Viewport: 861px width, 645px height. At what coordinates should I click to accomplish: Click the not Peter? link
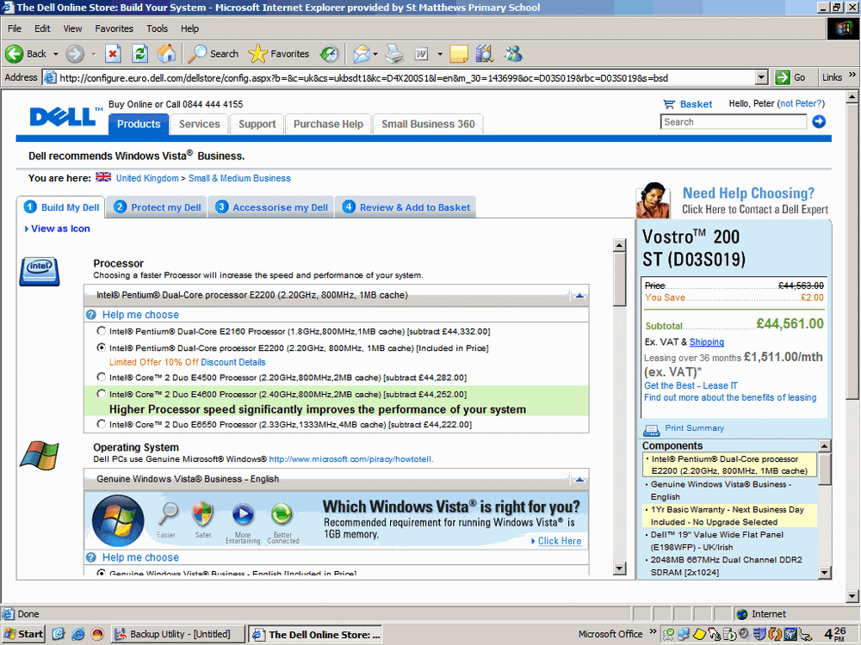[x=802, y=104]
